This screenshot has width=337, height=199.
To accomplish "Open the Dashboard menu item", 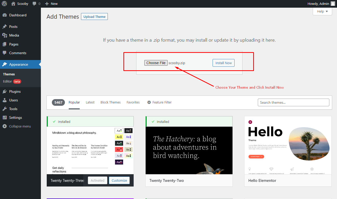I will pos(20,15).
